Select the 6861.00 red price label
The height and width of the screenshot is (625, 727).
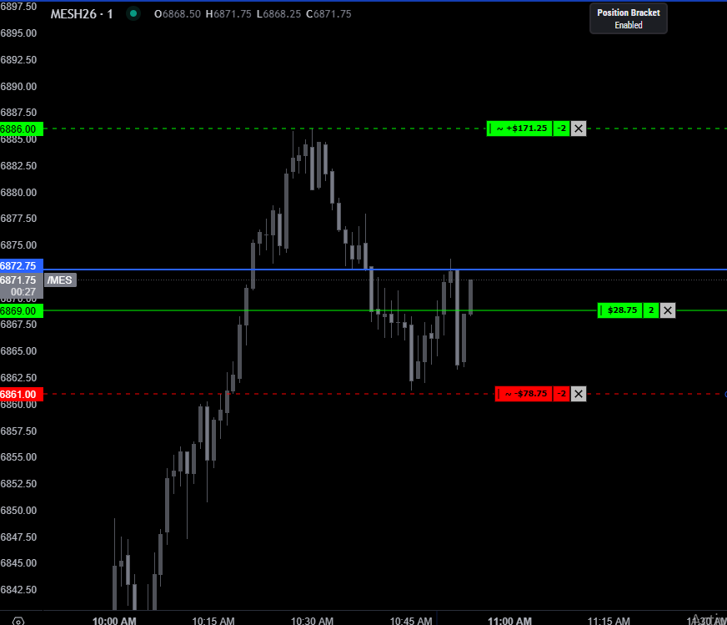click(x=22, y=395)
